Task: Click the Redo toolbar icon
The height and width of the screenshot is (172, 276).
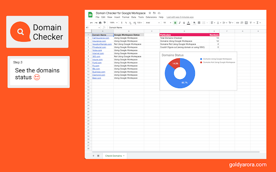Action: (x=96, y=23)
